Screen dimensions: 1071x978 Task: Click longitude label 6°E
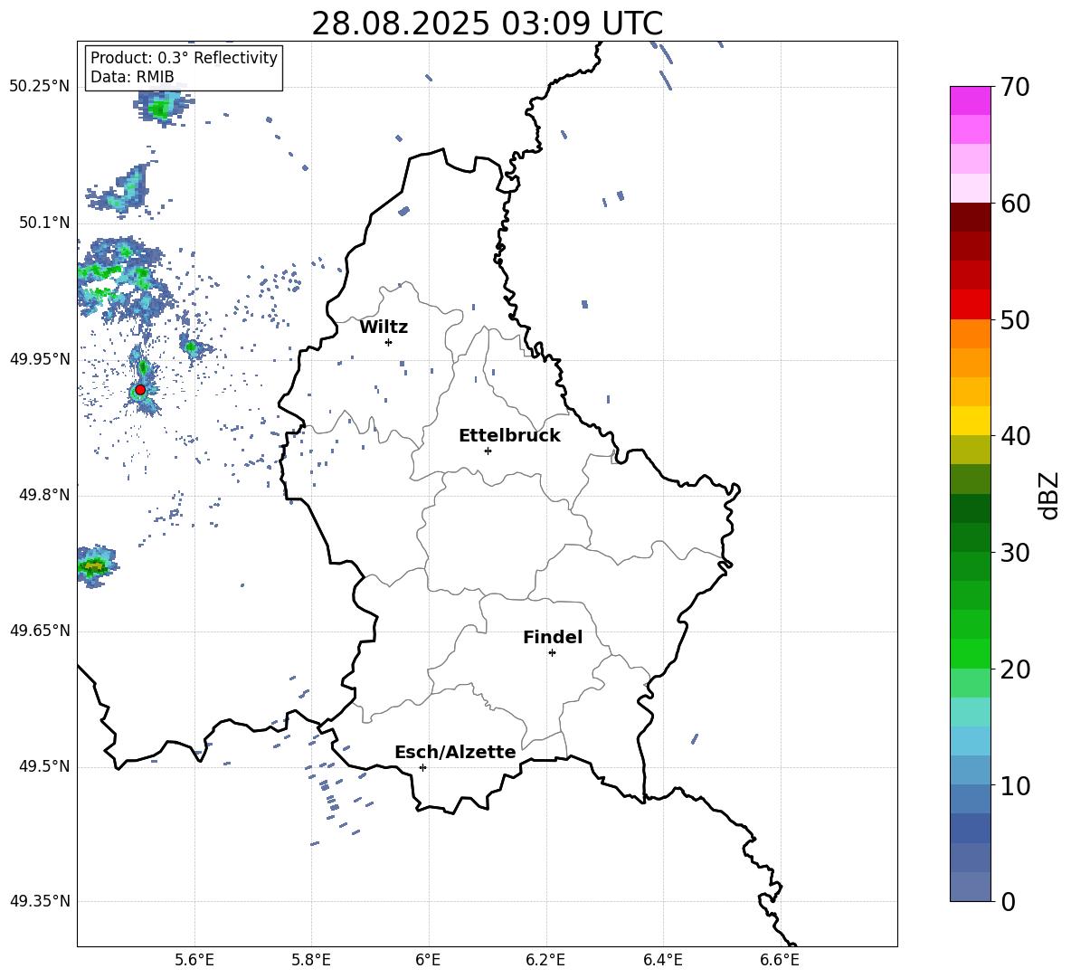428,960
